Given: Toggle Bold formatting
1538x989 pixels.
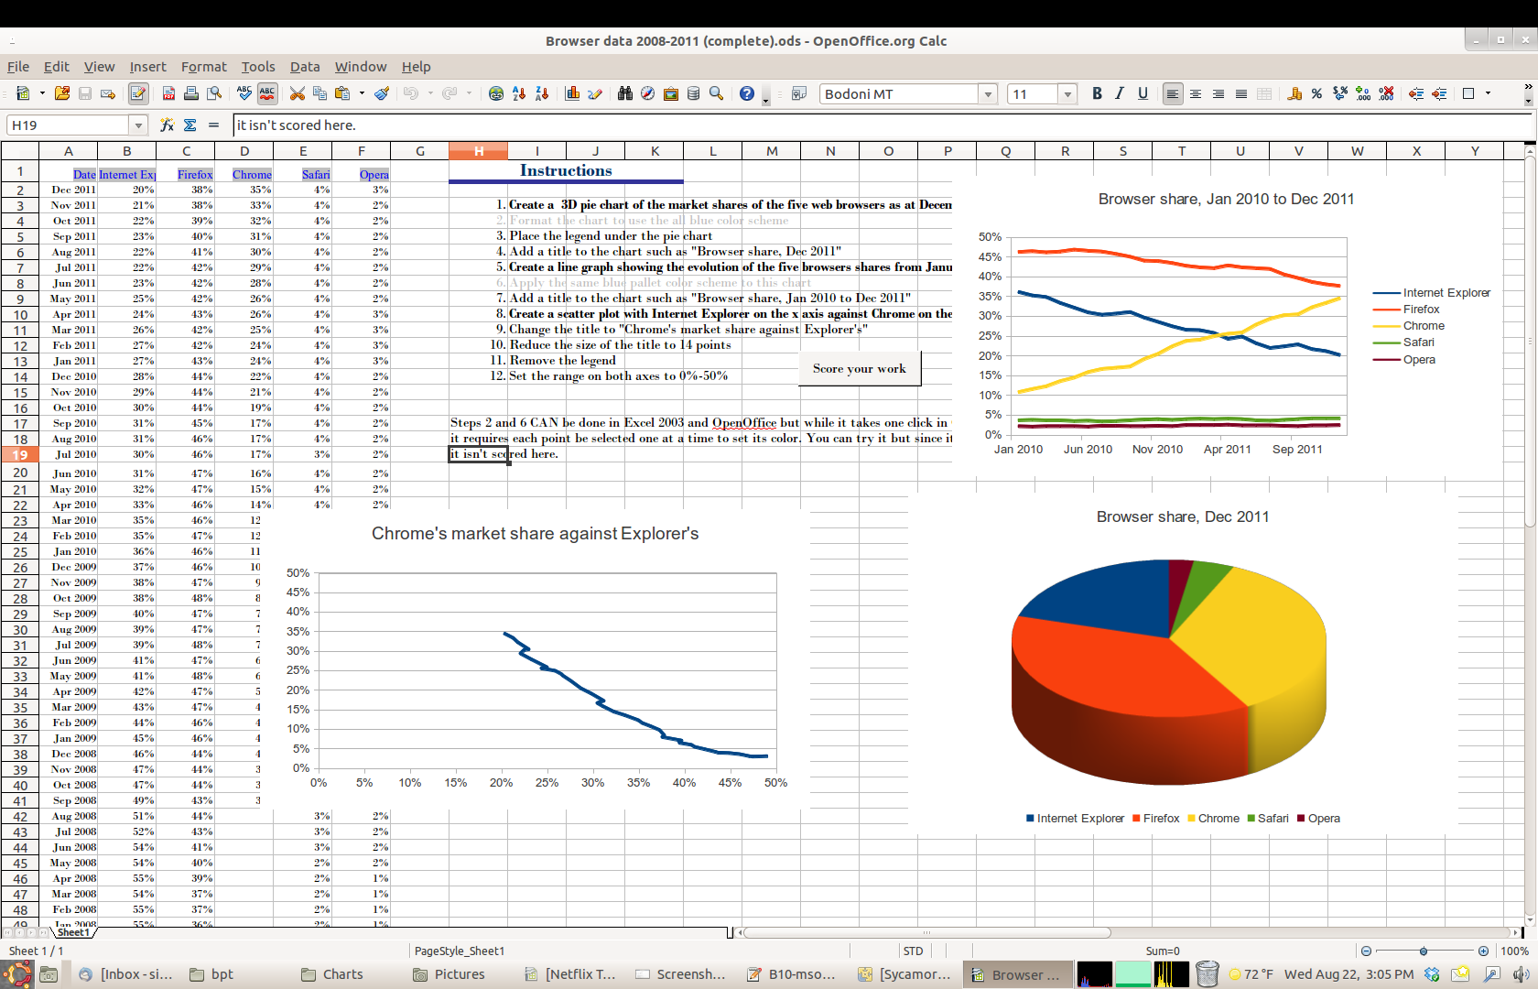Looking at the screenshot, I should pos(1097,93).
